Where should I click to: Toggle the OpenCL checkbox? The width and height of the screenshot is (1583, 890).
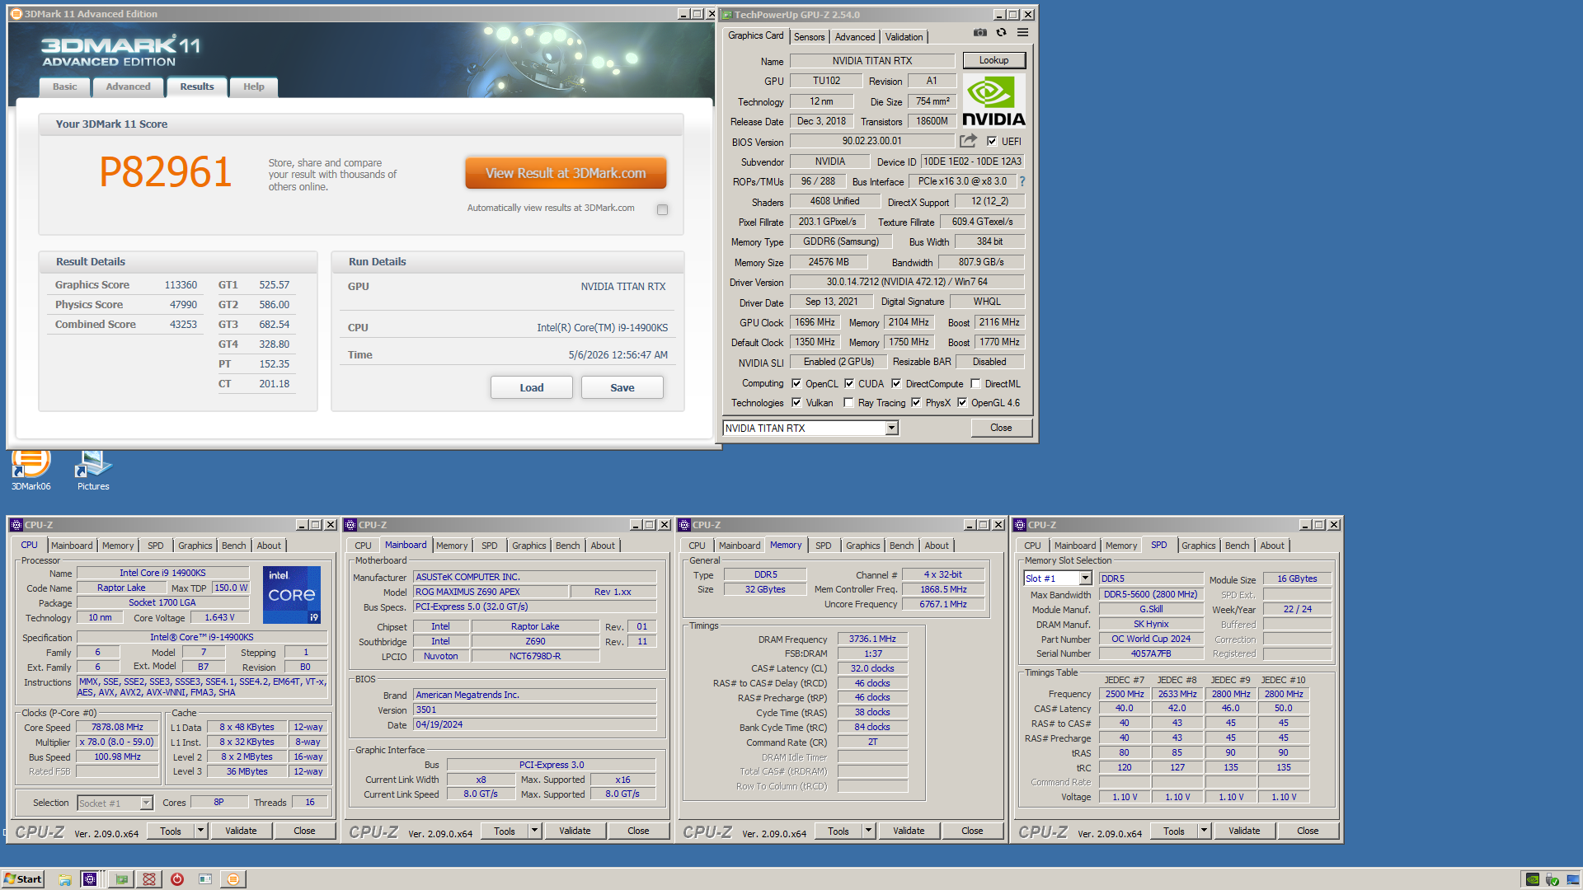(796, 383)
